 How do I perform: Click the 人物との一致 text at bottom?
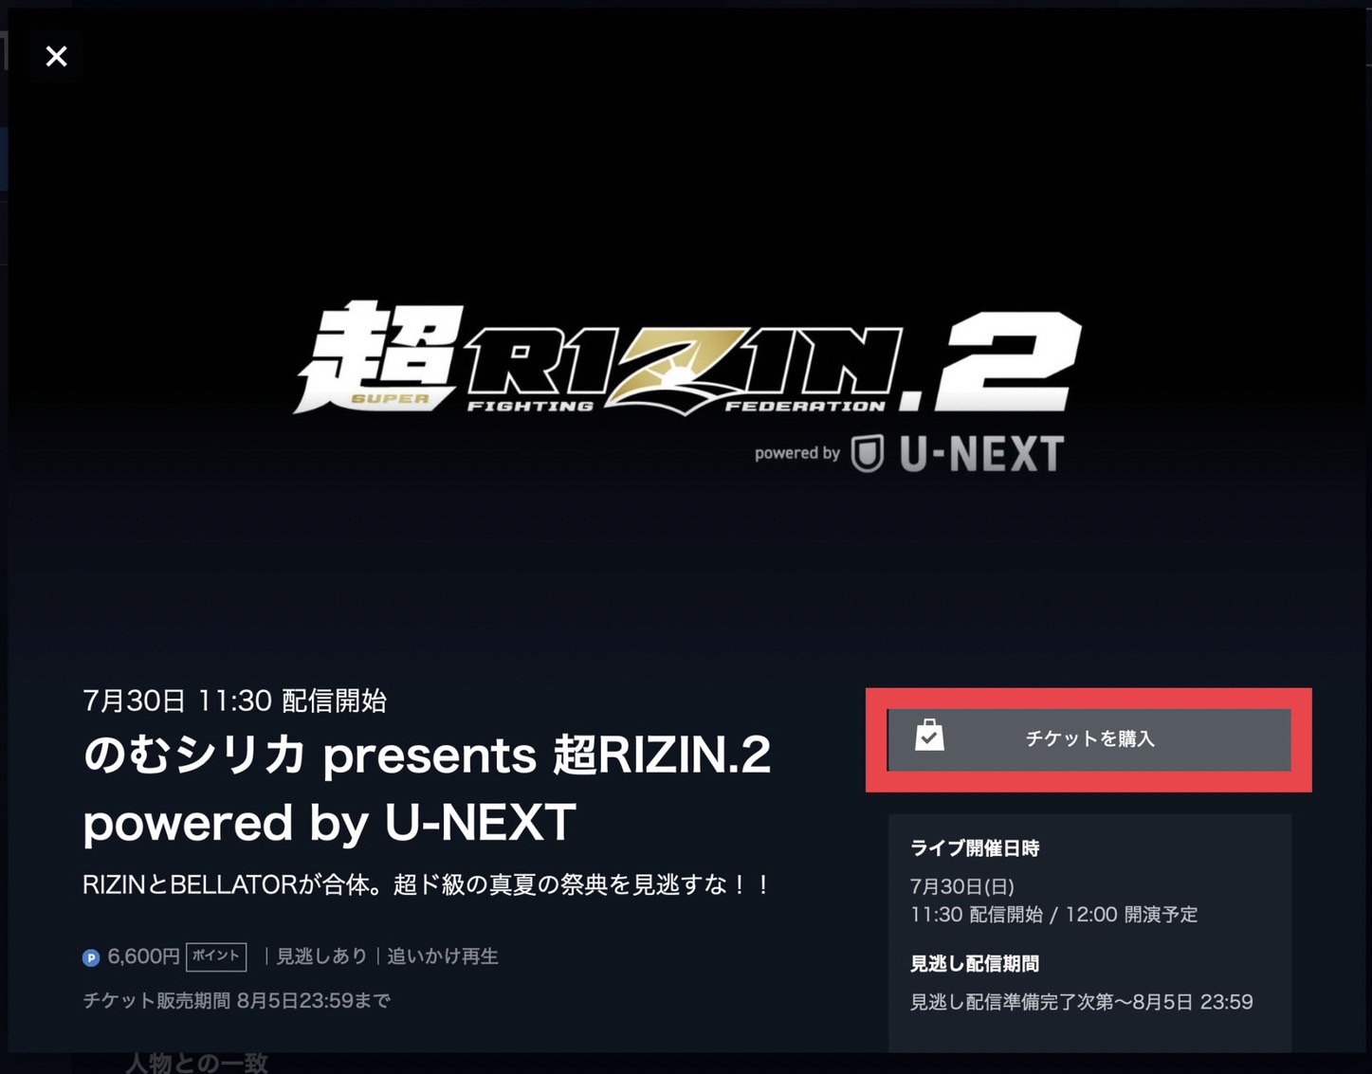197,1063
